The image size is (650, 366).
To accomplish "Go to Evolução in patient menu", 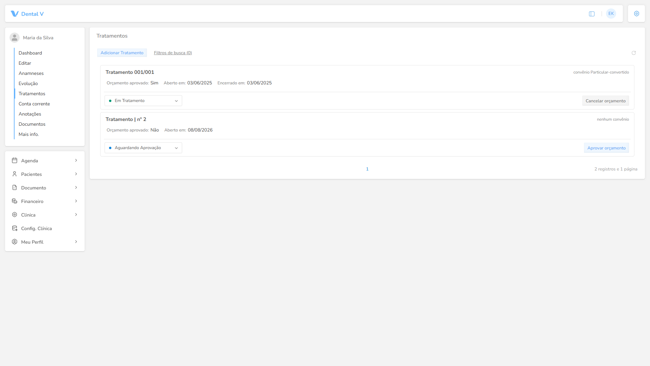I will coord(28,83).
